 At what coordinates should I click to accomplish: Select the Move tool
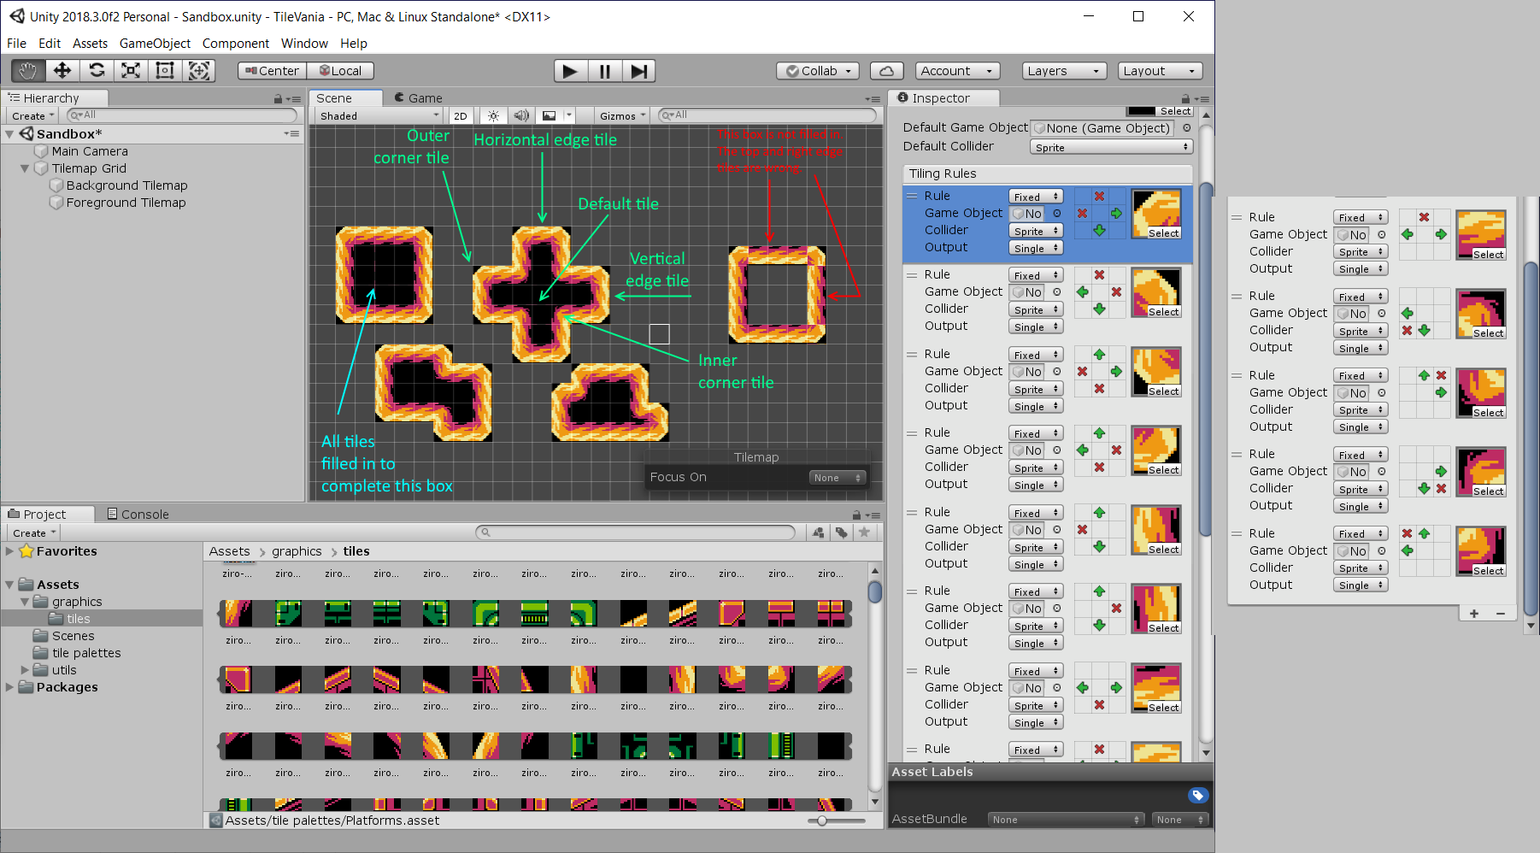[62, 71]
